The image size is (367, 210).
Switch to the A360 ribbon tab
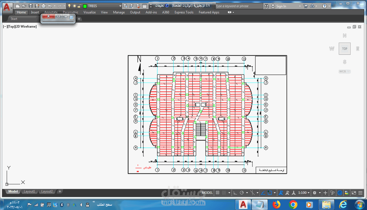point(166,12)
